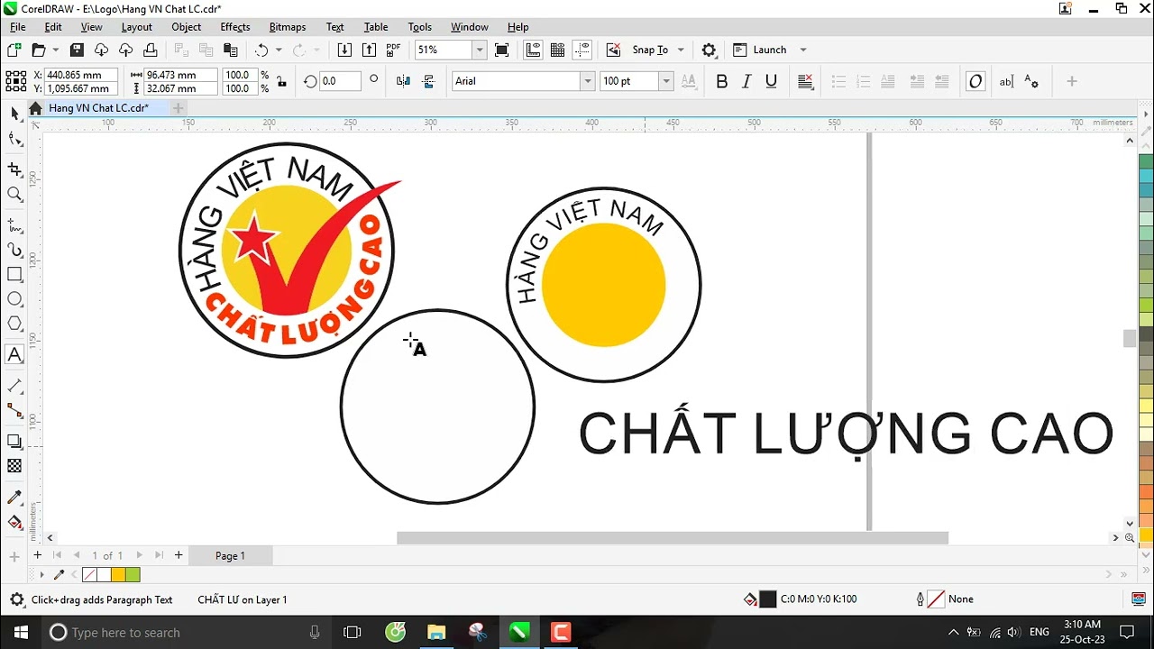Click the Import icon
1154x649 pixels.
344,50
